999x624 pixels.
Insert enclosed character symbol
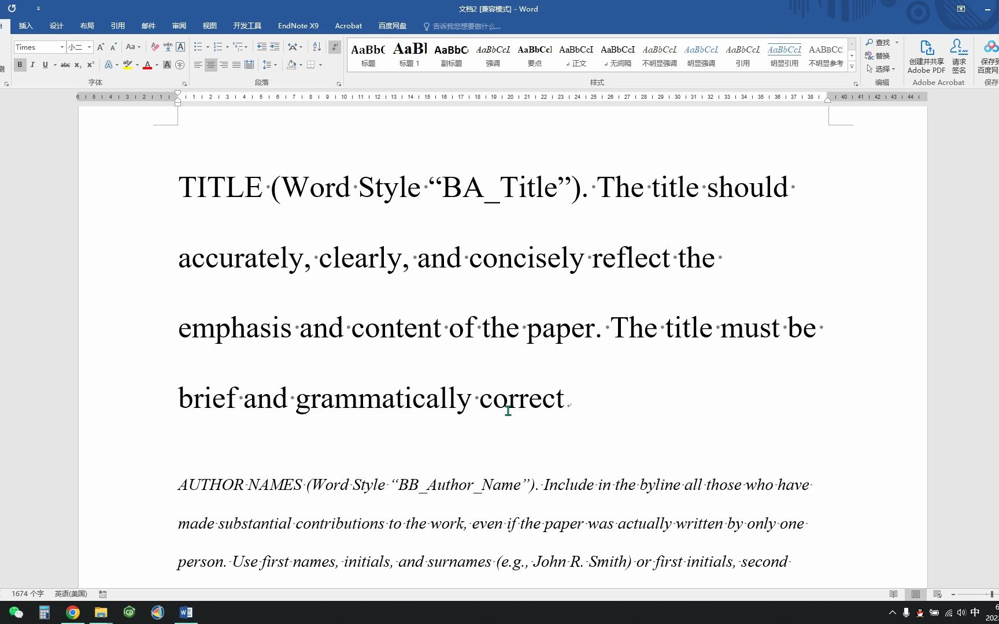coord(180,65)
